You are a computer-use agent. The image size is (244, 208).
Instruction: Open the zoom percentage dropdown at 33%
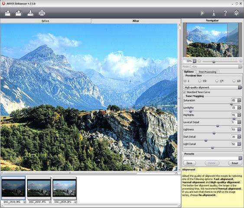click(x=195, y=61)
